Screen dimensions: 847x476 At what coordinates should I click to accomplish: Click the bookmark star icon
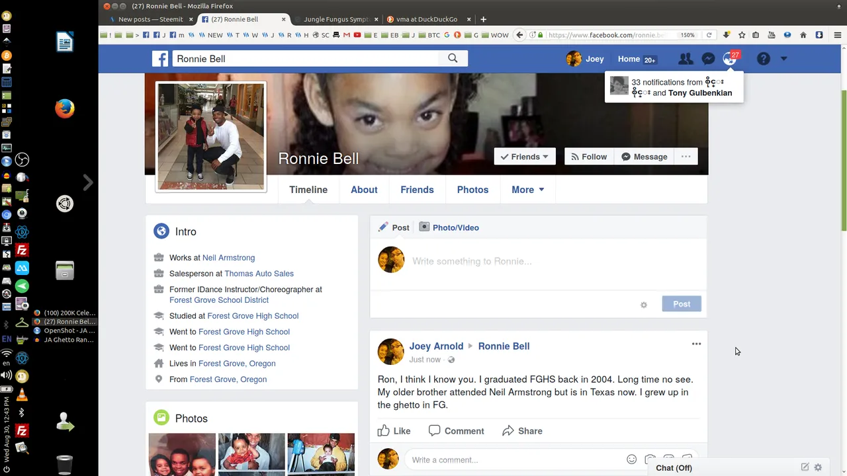[742, 35]
